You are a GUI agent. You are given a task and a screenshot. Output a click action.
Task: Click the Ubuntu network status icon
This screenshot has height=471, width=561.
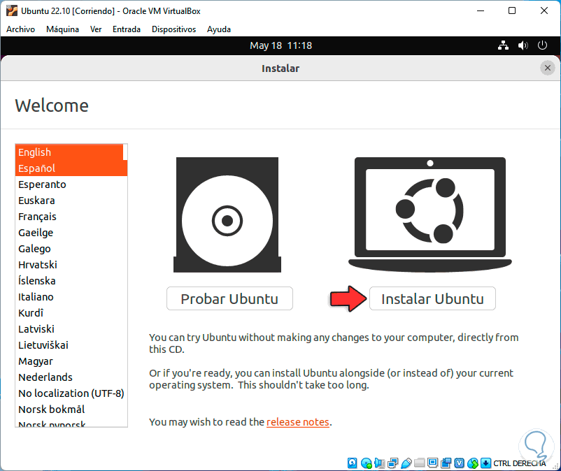(x=503, y=45)
